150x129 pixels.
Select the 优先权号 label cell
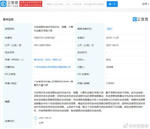pos(18,52)
